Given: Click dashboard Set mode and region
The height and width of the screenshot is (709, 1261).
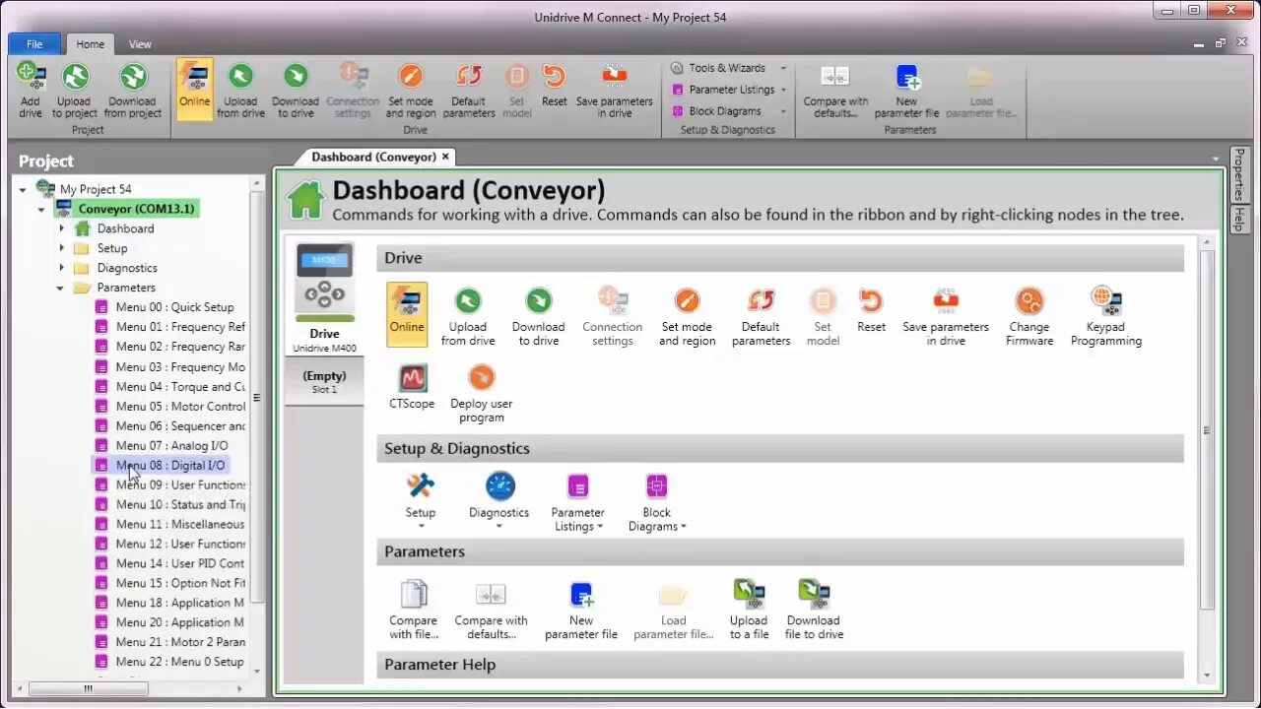Looking at the screenshot, I should [x=687, y=316].
